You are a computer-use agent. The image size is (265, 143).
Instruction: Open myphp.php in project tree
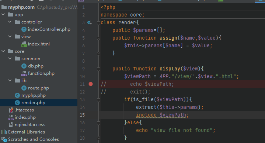point(34,95)
